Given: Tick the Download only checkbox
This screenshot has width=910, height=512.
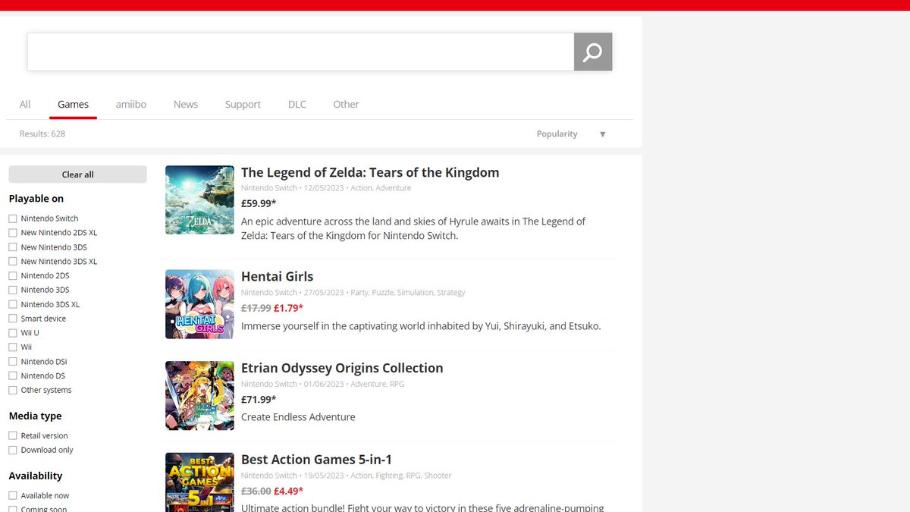Looking at the screenshot, I should click(13, 451).
